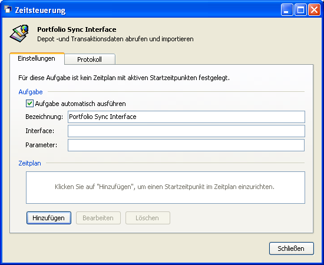Viewport: 324px width, 265px height.
Task: Click the Hinzufügen button
Action: click(49, 218)
